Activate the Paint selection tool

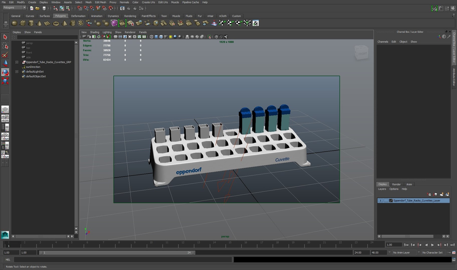(5, 54)
